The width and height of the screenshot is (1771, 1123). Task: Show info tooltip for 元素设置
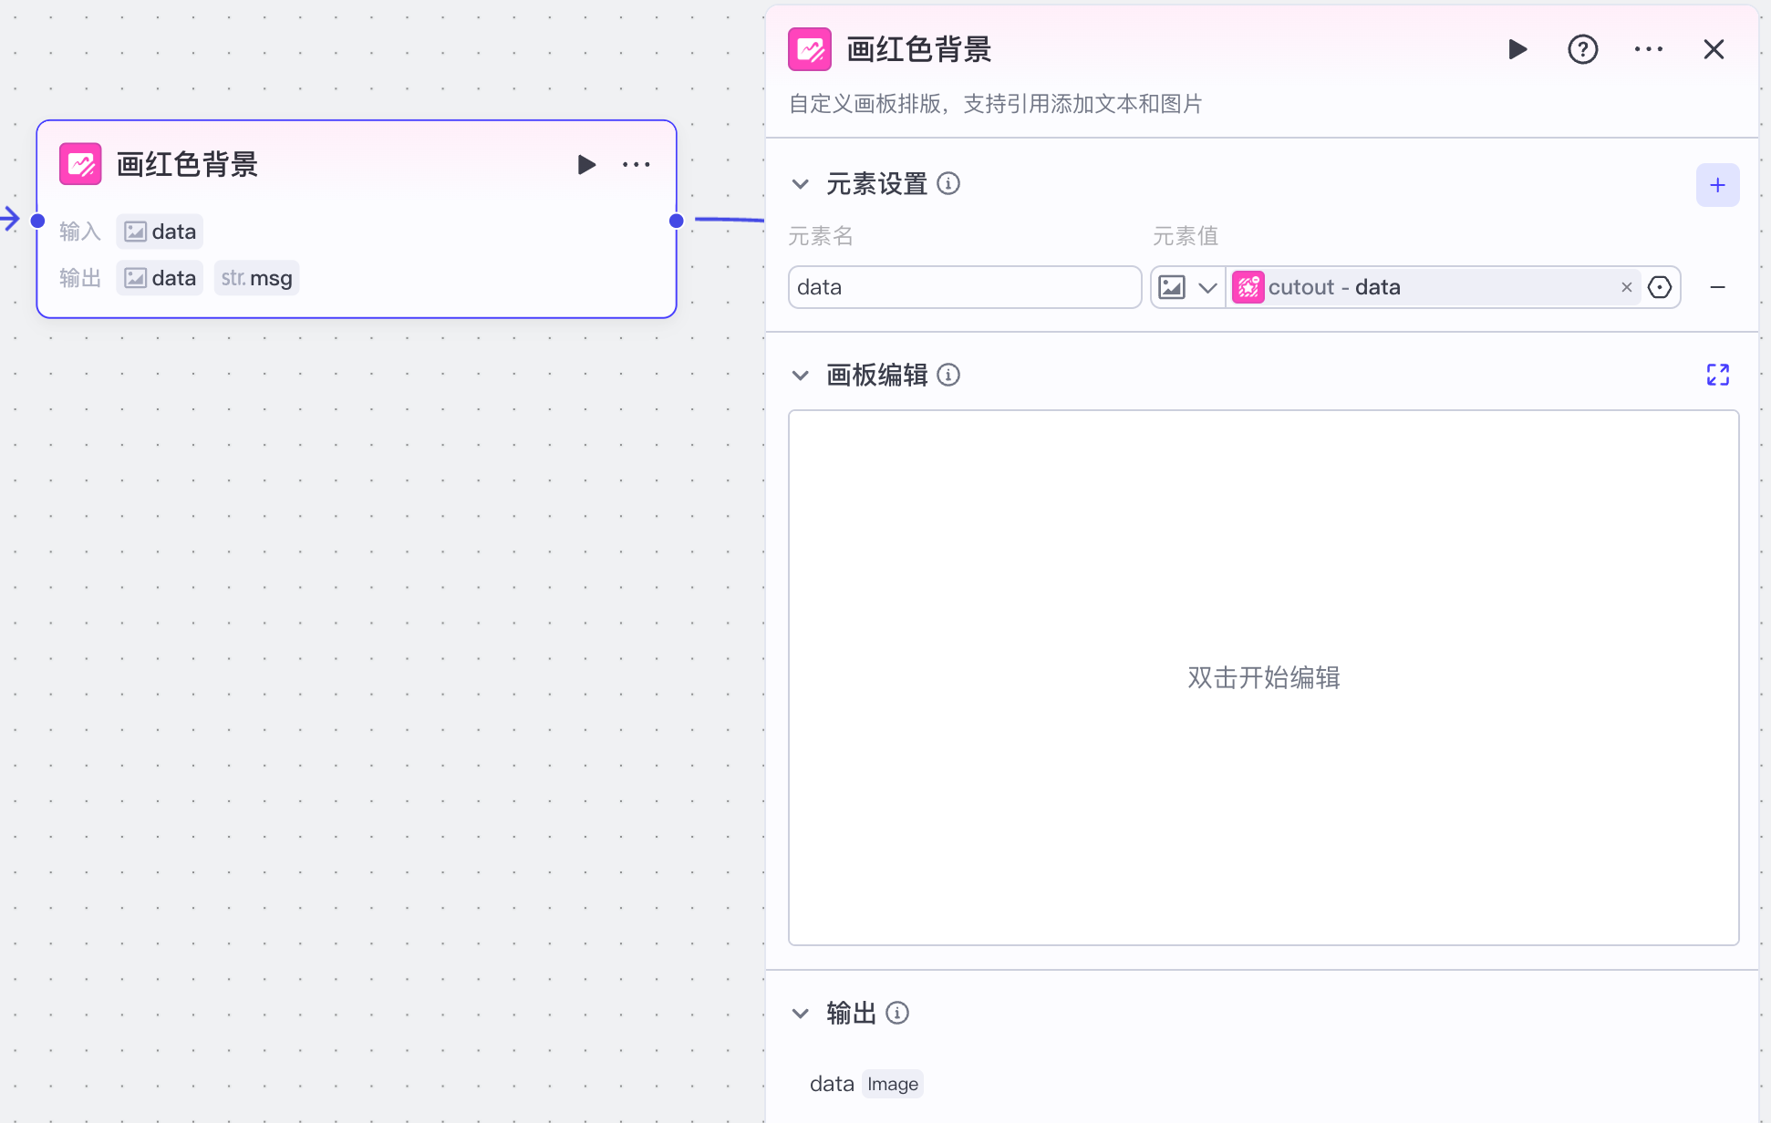pos(948,184)
